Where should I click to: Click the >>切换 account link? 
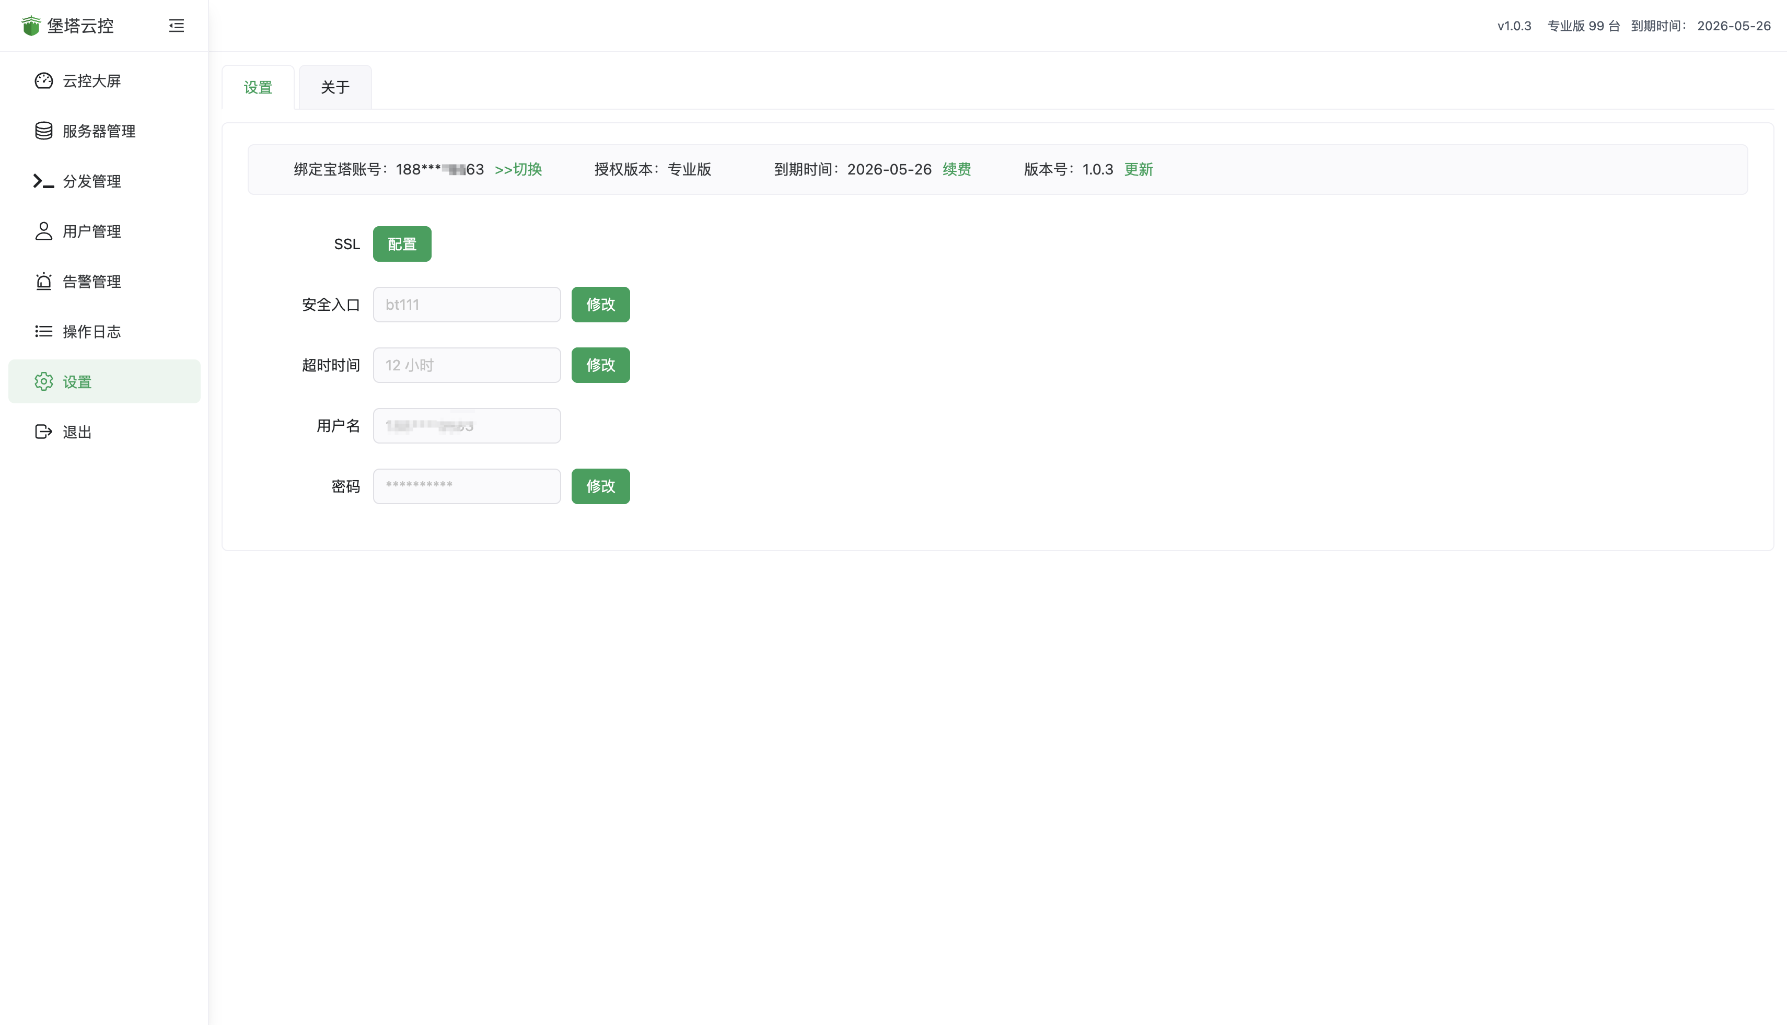click(518, 170)
